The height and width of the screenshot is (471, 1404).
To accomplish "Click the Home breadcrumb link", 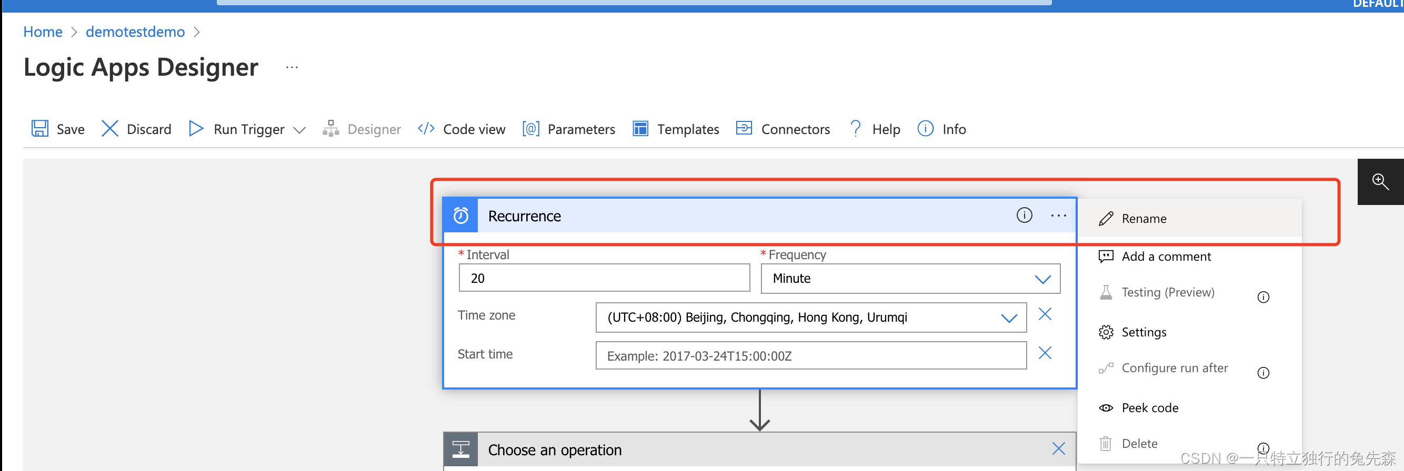I will 43,32.
